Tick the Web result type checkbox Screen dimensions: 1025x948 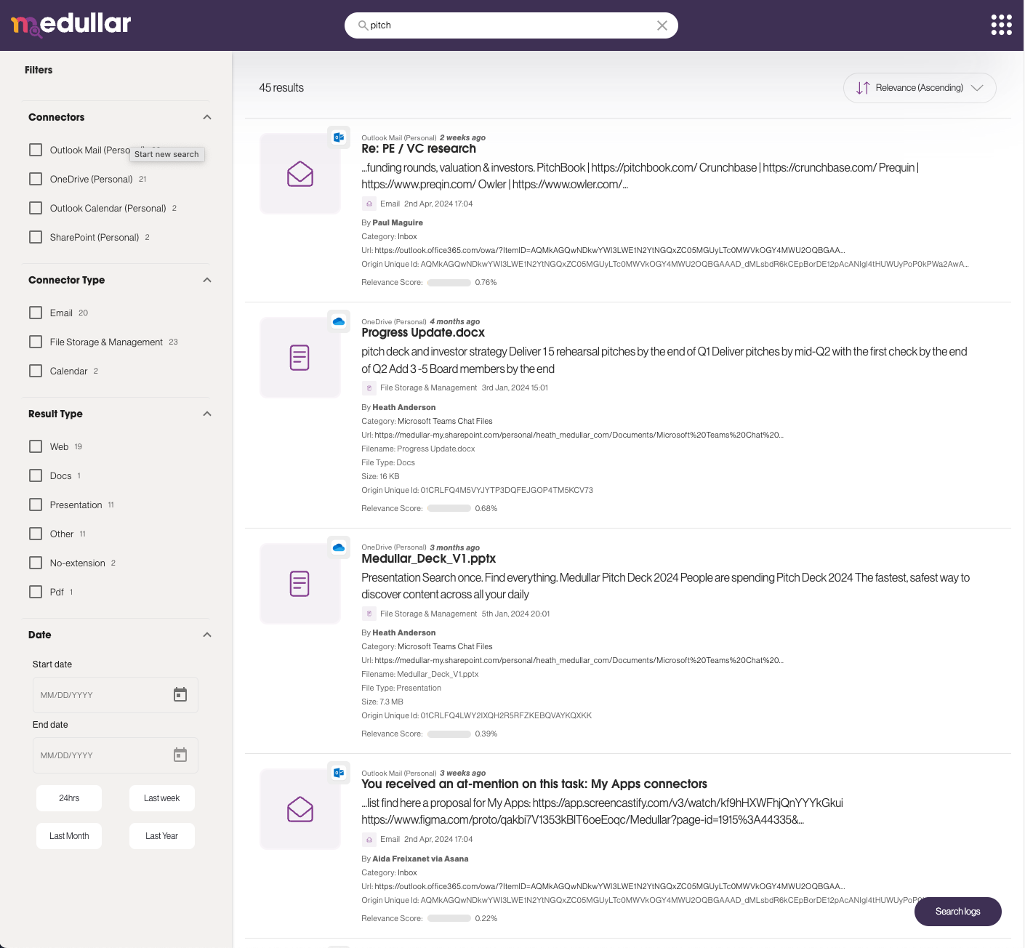[x=36, y=446]
